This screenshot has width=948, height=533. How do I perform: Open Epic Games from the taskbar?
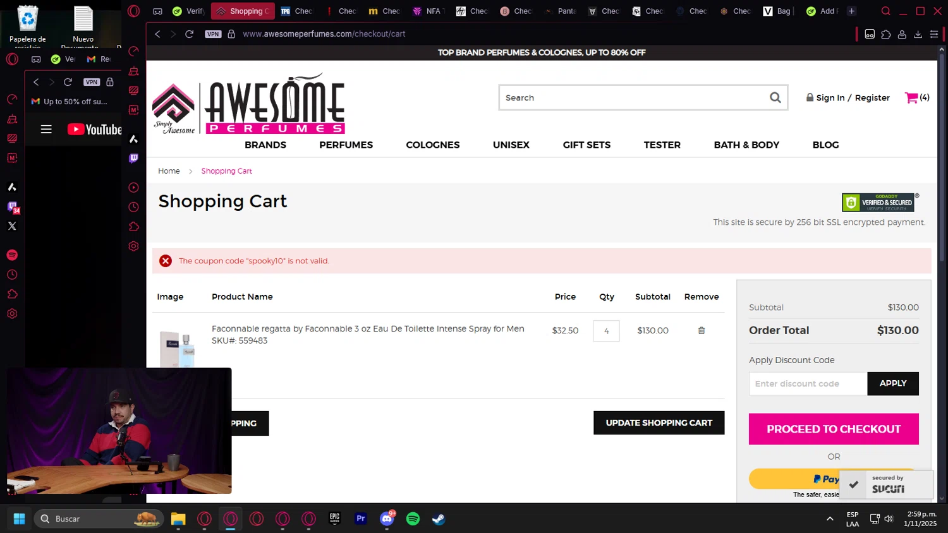pos(335,518)
